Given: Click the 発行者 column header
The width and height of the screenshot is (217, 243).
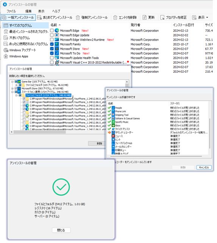Looking at the screenshot, I should click(136, 25).
